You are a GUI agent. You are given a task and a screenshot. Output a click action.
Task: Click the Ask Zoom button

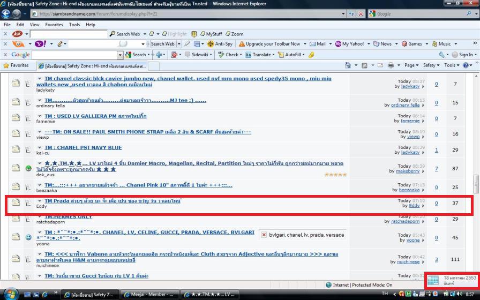pyautogui.click(x=235, y=34)
